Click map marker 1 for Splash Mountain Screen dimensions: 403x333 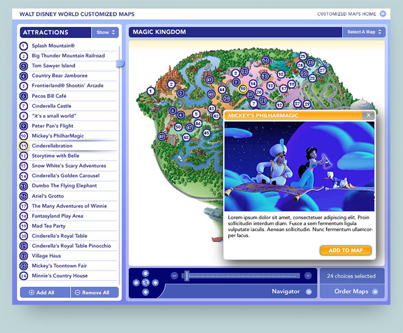[151, 91]
